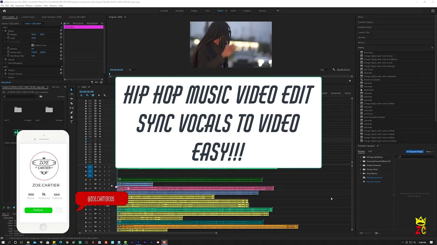This screenshot has height=245, width=437.
Task: Hide track V34 with eye icon
Action: click(x=100, y=101)
